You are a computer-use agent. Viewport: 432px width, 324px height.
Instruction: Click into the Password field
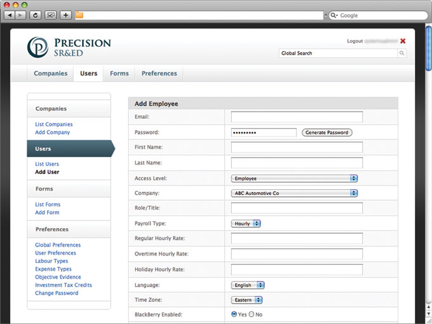point(264,133)
